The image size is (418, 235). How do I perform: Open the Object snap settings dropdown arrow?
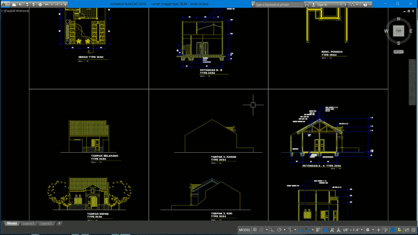[313, 230]
